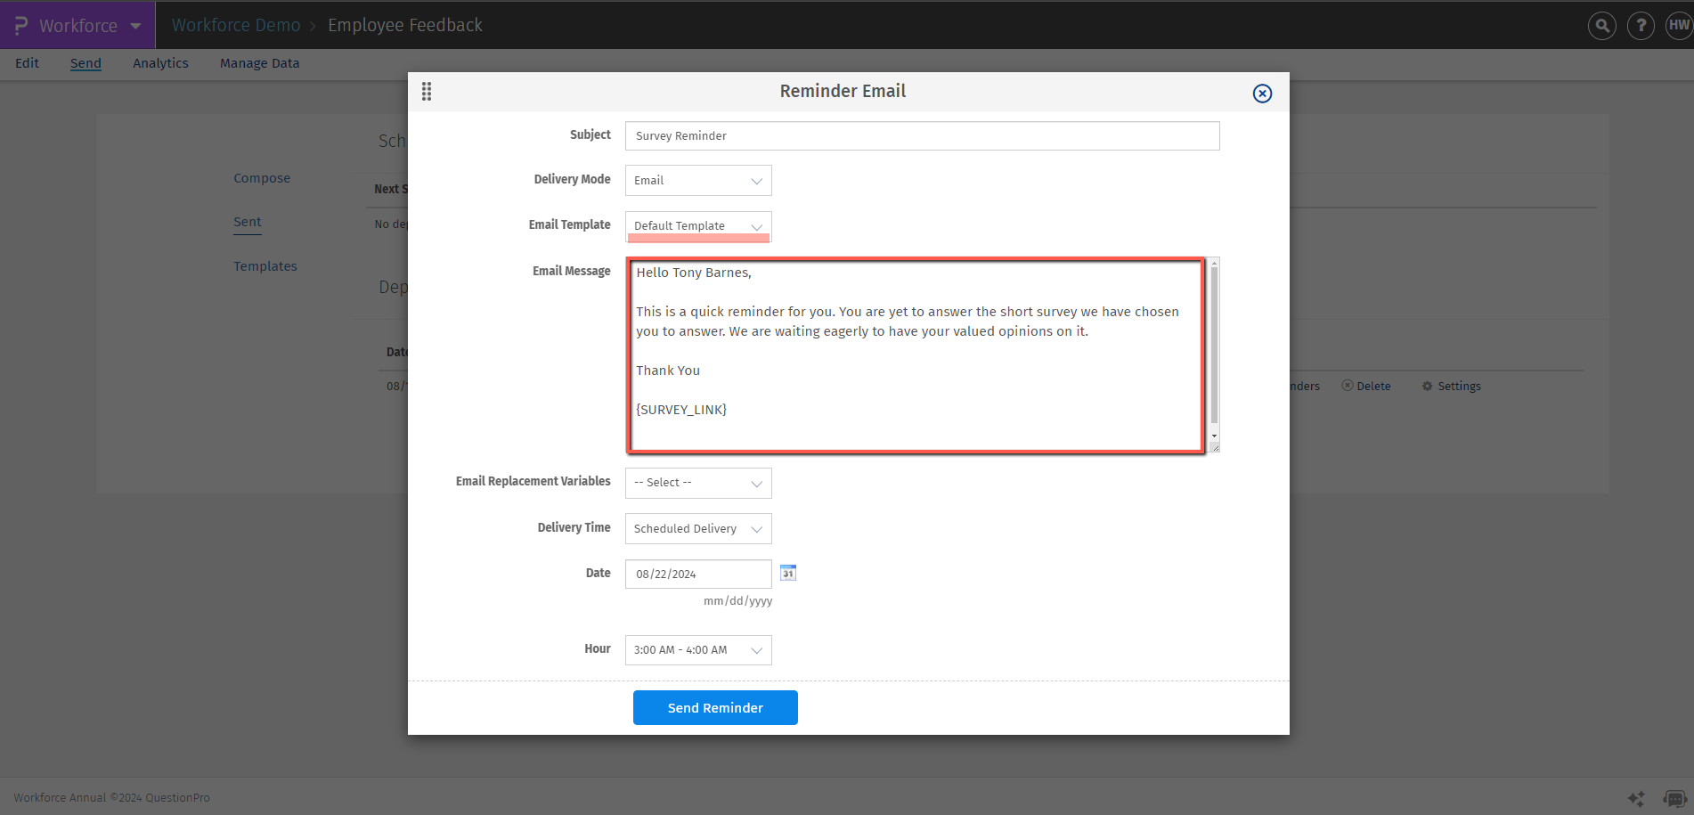Open the calendar picker next to Date

click(x=787, y=573)
